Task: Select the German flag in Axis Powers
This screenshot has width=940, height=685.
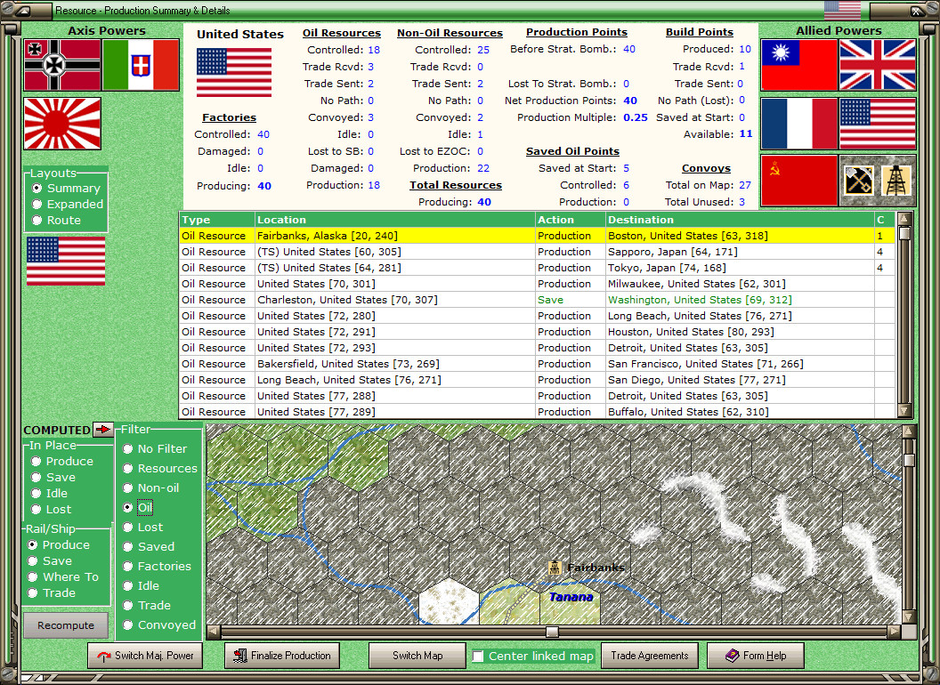Action: tap(61, 66)
